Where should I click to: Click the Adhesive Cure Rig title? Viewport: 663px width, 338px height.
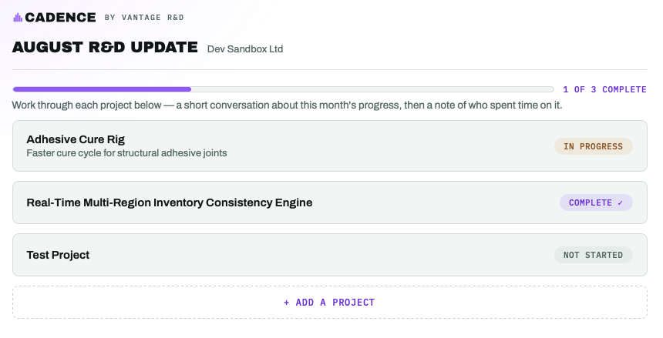coord(76,139)
